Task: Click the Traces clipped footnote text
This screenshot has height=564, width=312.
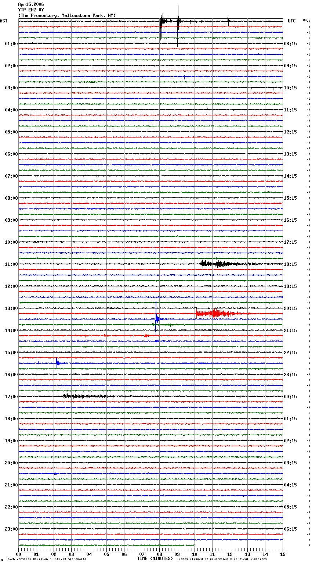Action: (222, 559)
